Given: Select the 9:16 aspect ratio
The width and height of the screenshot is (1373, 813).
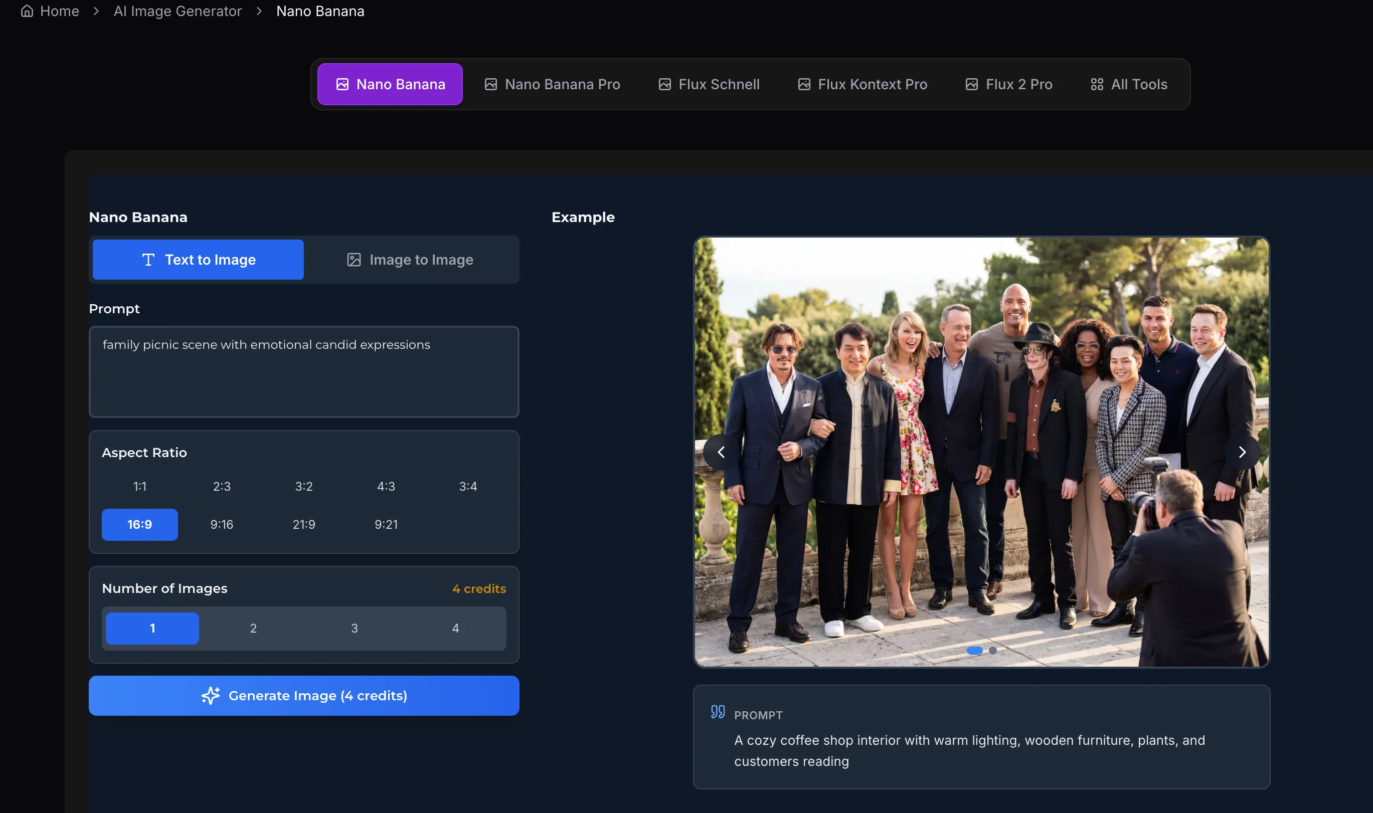Looking at the screenshot, I should 222,524.
